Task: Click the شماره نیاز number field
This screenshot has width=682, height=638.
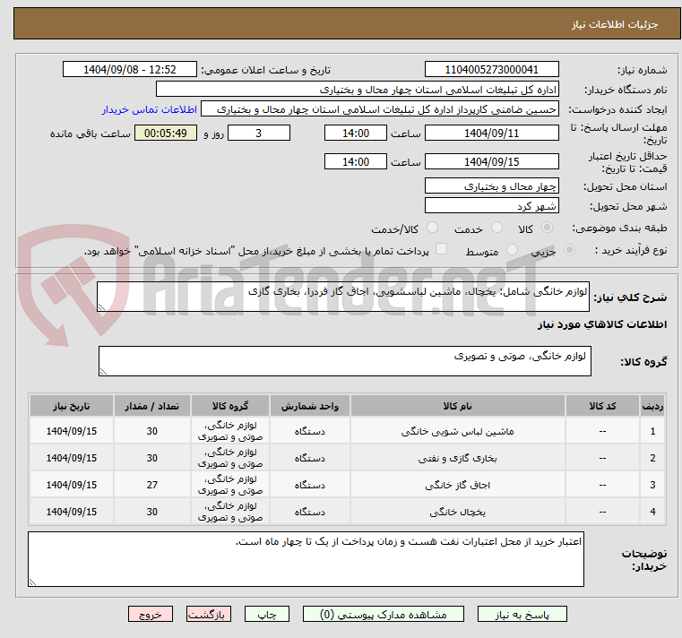Action: tap(491, 70)
